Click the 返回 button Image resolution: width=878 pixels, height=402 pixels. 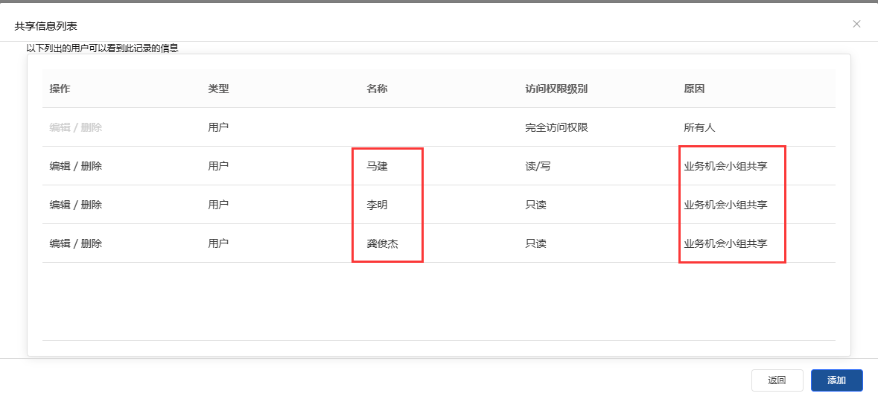click(777, 380)
